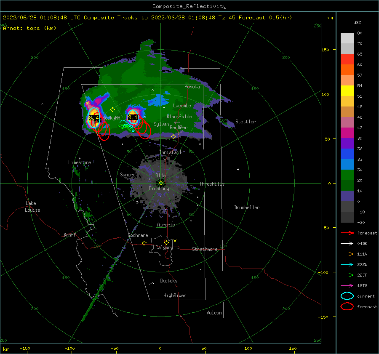
Task: Click the Composite_Reflectivity title
Action: [189, 6]
